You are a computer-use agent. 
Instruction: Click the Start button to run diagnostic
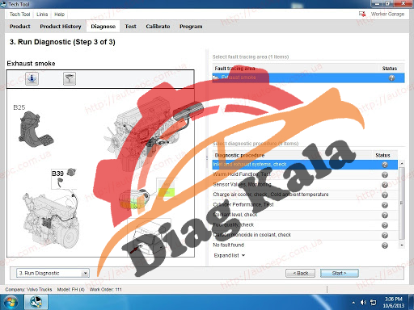tap(340, 273)
